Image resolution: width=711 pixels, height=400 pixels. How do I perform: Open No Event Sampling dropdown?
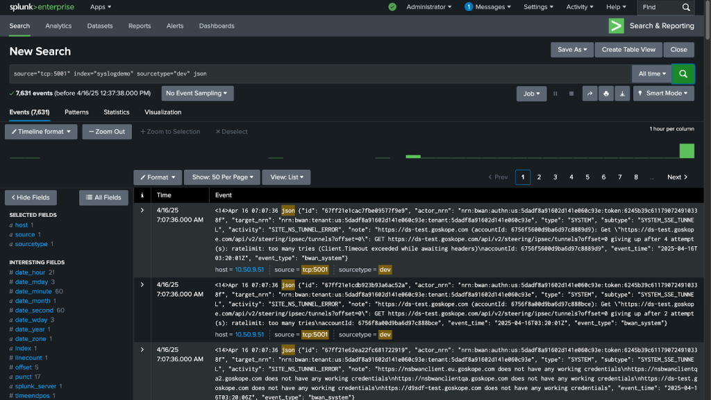[x=197, y=93]
